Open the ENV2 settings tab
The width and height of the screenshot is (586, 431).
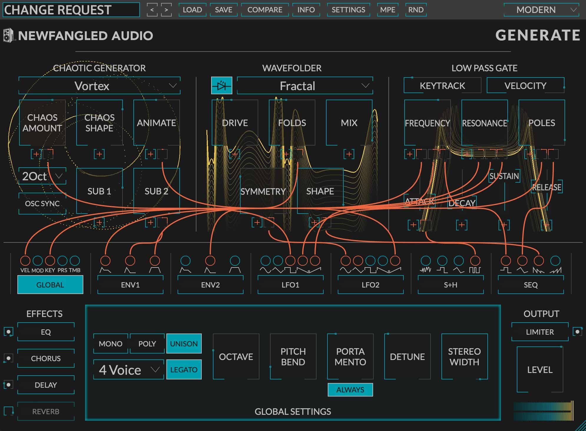click(211, 285)
